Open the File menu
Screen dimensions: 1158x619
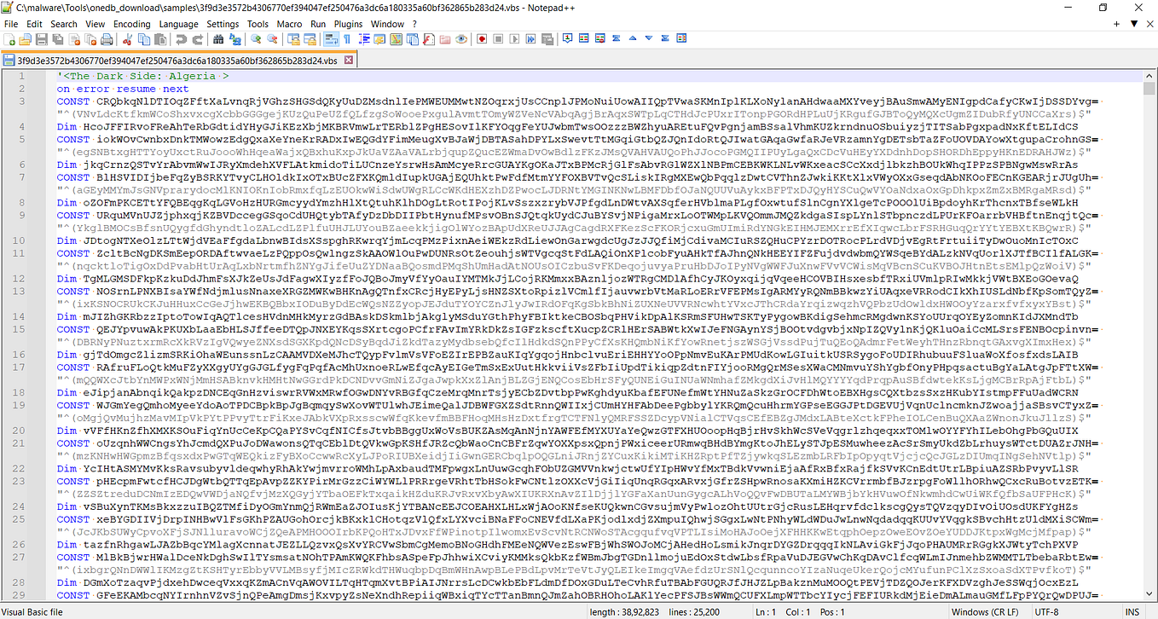[11, 24]
